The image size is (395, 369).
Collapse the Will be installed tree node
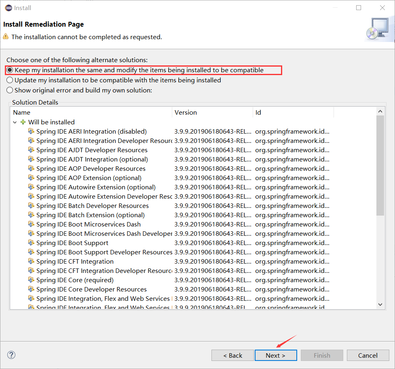tap(15, 122)
